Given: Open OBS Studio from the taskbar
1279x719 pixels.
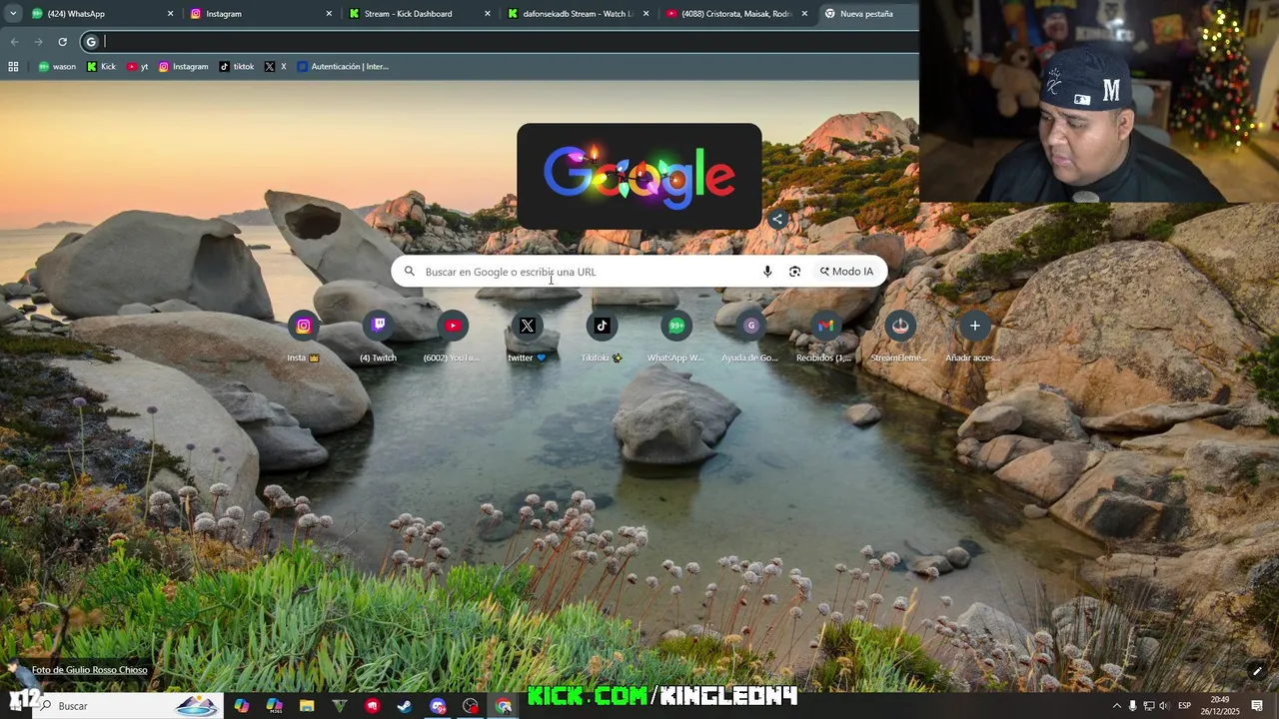Looking at the screenshot, I should [x=471, y=706].
